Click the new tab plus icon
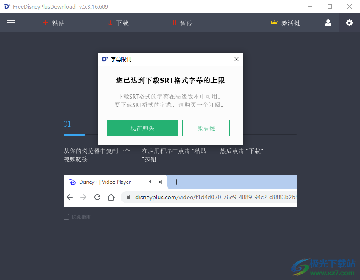This screenshot has width=360, height=280. tap(177, 182)
